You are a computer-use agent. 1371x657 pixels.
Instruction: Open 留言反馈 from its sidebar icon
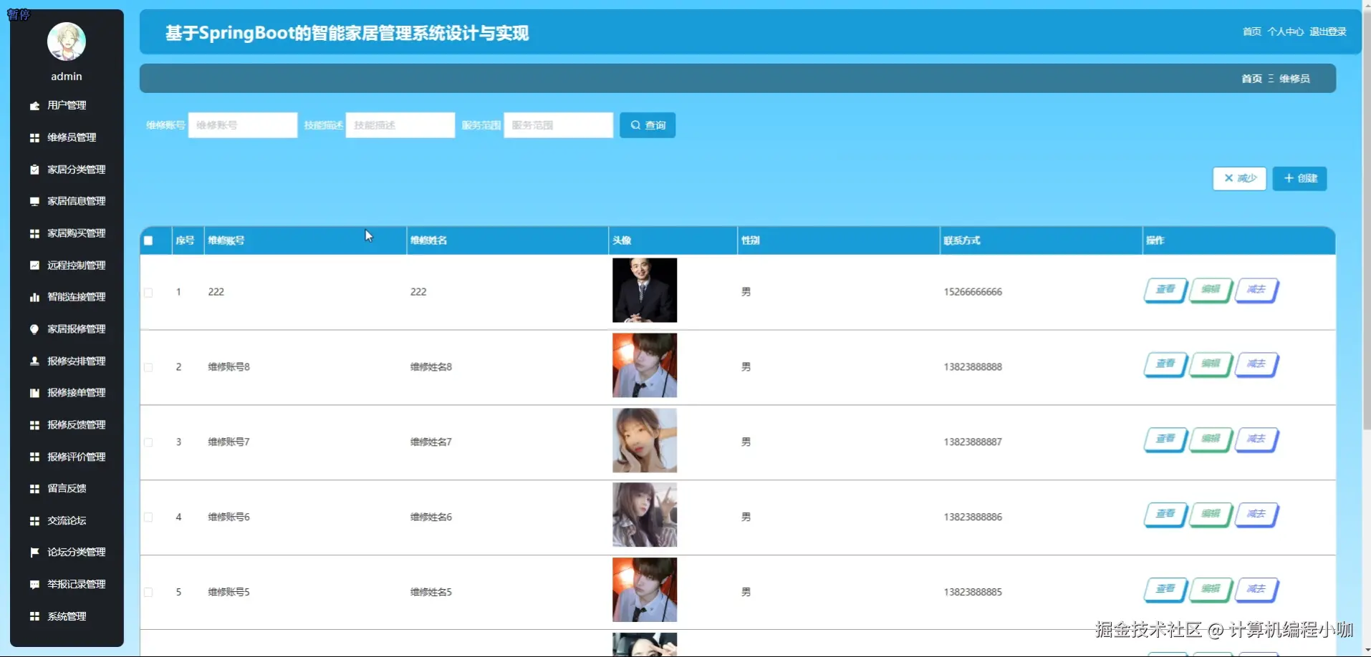tap(34, 489)
